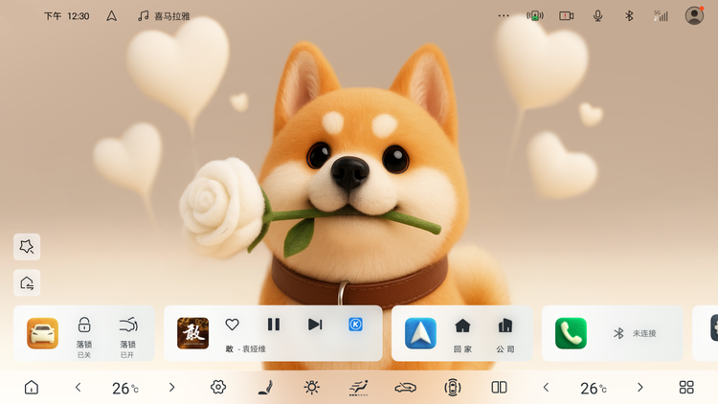Navigate home using 回家 shortcut
The width and height of the screenshot is (718, 404).
coord(462,332)
